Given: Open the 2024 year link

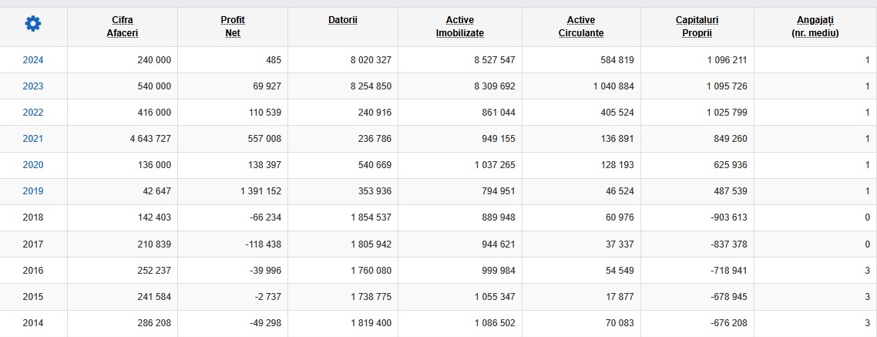Looking at the screenshot, I should 33,60.
